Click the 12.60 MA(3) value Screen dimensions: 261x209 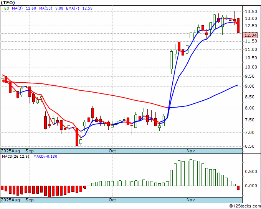tap(31, 8)
